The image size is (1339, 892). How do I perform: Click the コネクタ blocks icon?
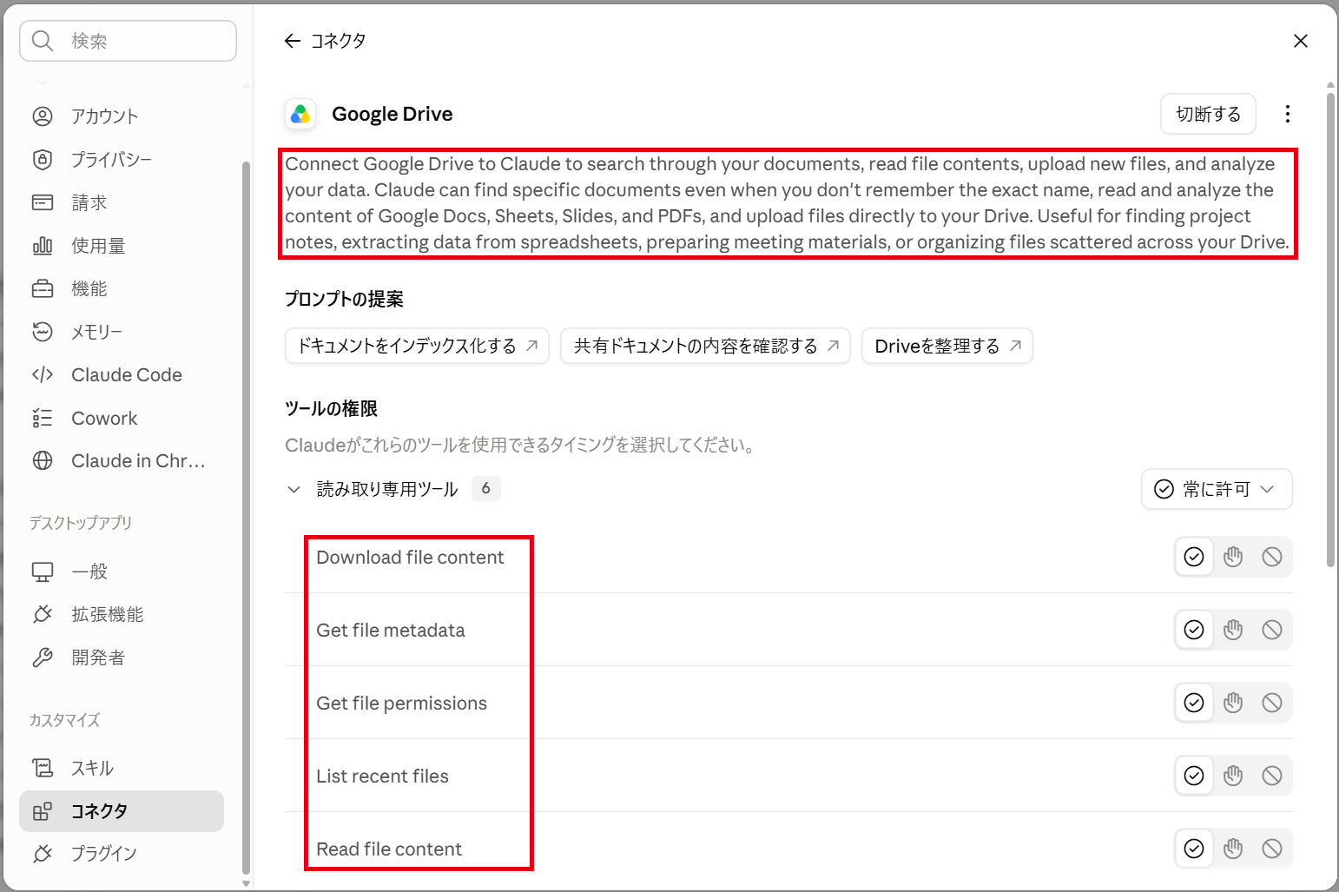(x=43, y=811)
